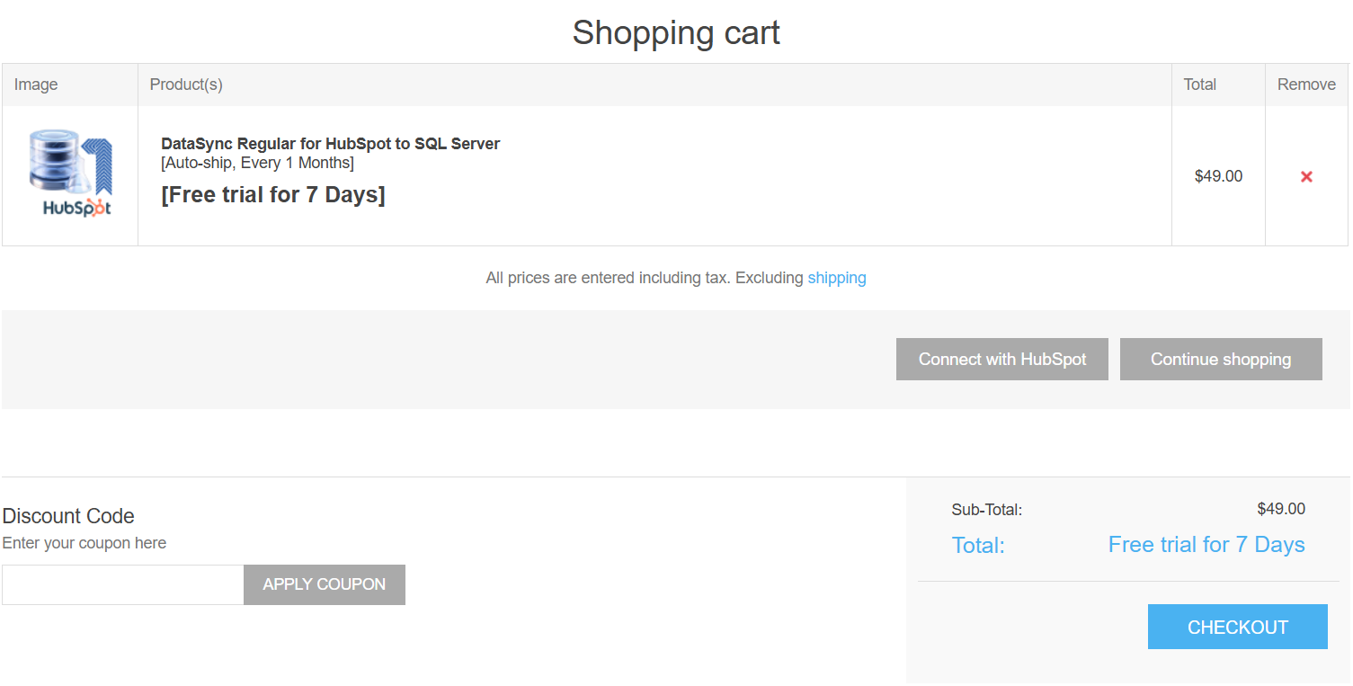This screenshot has height=686, width=1353.
Task: Click the Sub-Total $49.00 amount
Action: [x=1281, y=509]
